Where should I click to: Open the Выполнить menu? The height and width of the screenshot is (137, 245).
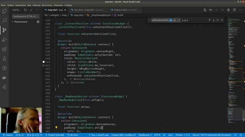coord(47,5)
